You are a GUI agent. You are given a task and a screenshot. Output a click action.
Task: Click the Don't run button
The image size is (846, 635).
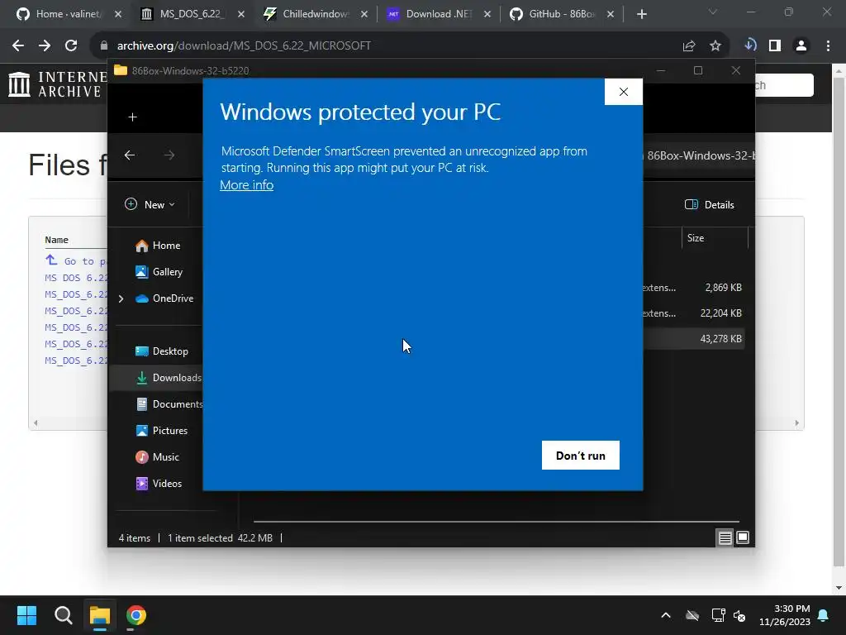tap(581, 456)
